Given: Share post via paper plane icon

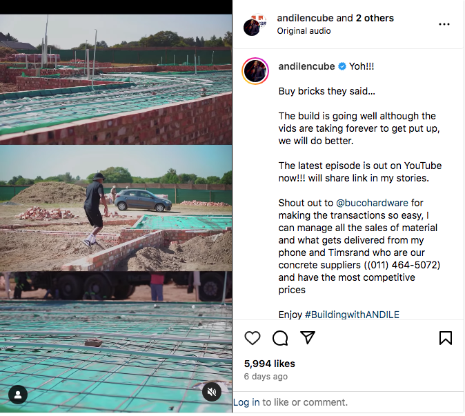Looking at the screenshot, I should click(x=308, y=338).
